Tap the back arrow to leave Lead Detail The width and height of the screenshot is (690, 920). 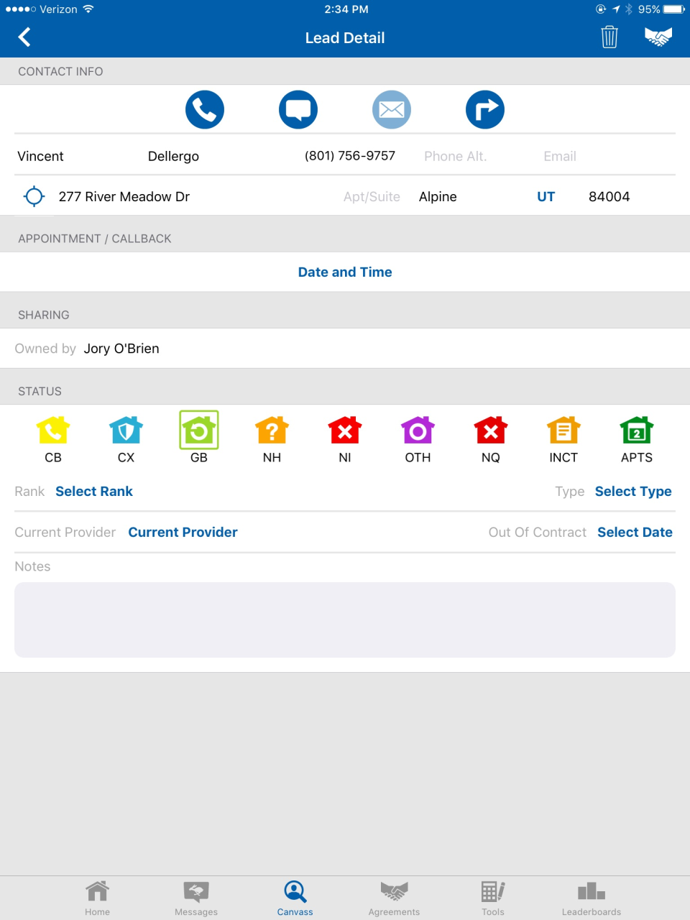(x=24, y=37)
